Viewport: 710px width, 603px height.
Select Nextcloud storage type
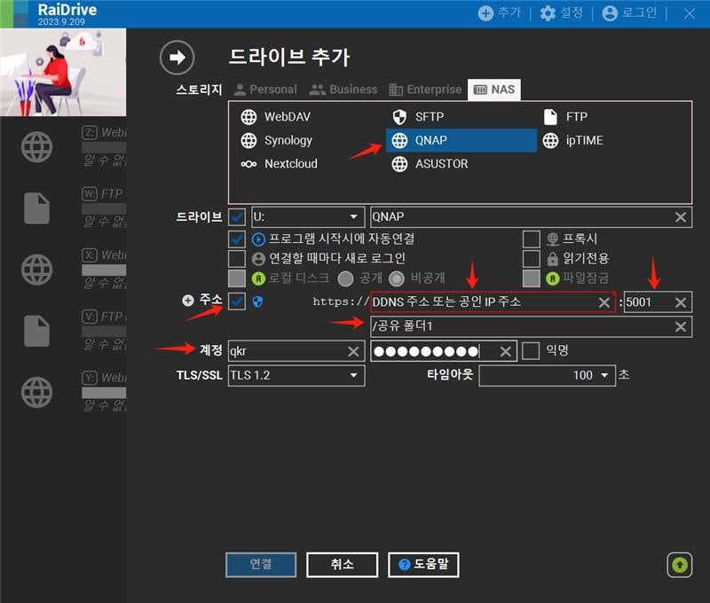[x=280, y=164]
